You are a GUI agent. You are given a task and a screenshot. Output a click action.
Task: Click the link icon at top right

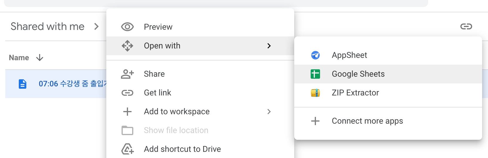pyautogui.click(x=466, y=27)
